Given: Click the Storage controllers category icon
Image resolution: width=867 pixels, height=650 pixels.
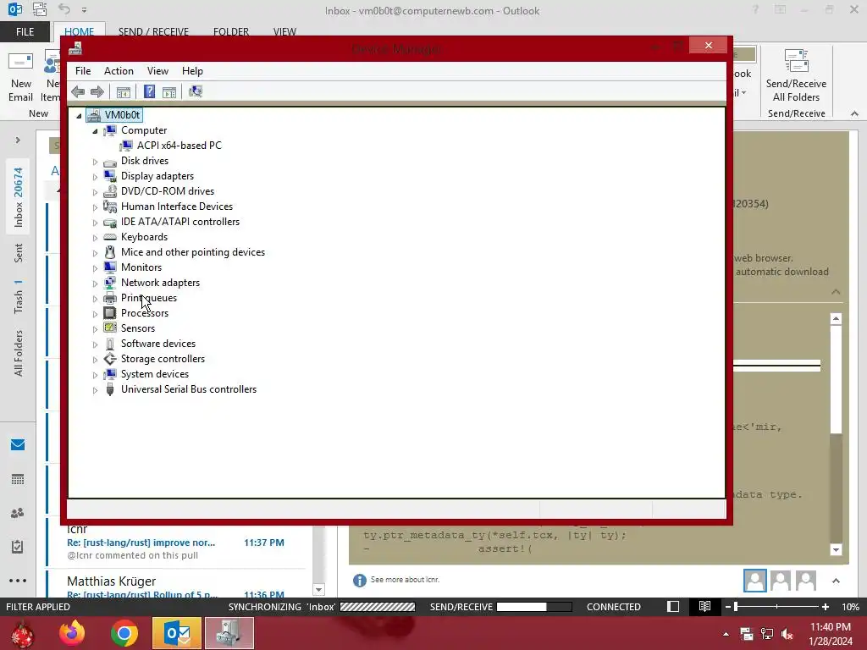Looking at the screenshot, I should [x=110, y=359].
